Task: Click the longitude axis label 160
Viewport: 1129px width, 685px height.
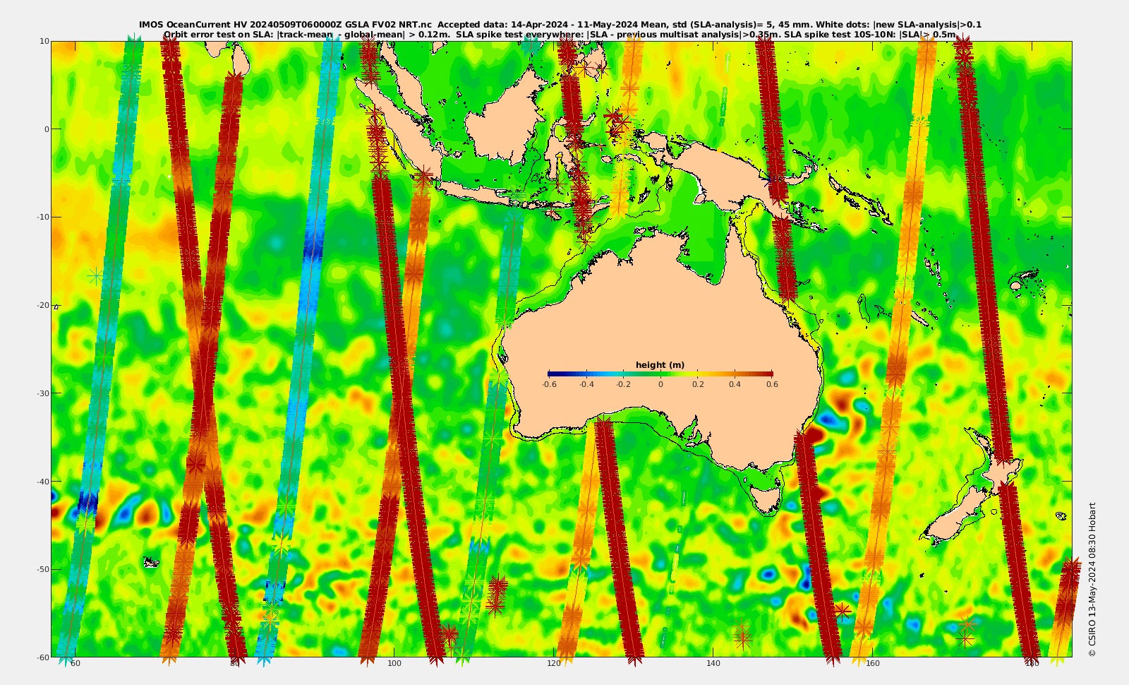Action: (873, 664)
